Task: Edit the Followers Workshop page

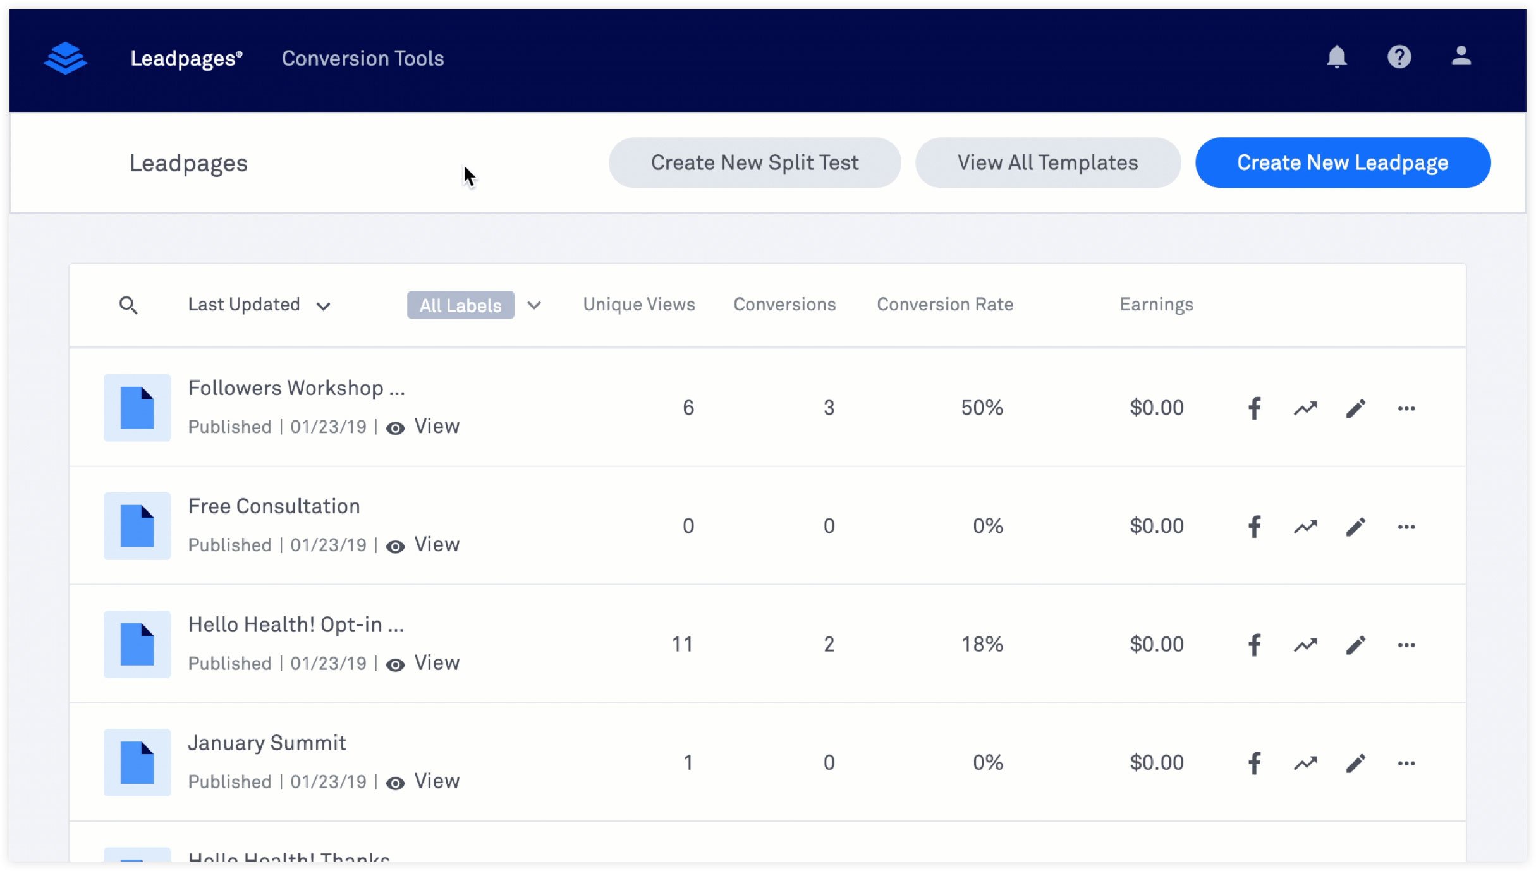Action: tap(1356, 408)
